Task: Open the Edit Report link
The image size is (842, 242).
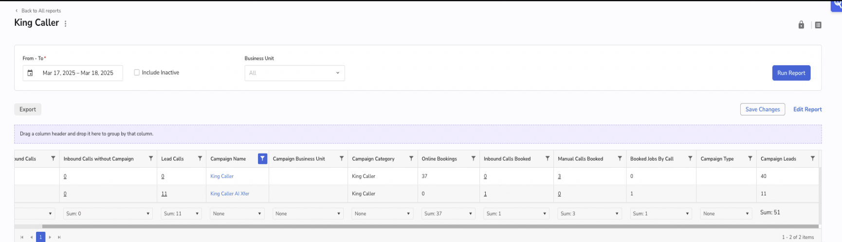Action: 807,109
